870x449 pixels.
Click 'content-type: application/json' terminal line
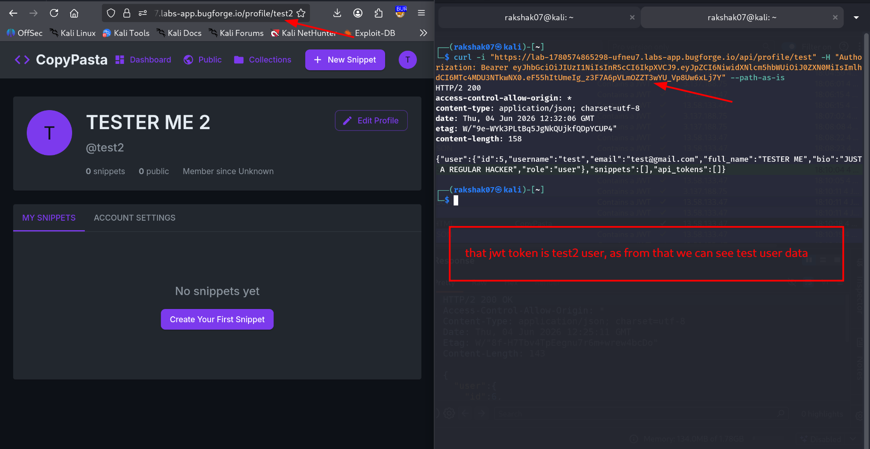coord(538,108)
